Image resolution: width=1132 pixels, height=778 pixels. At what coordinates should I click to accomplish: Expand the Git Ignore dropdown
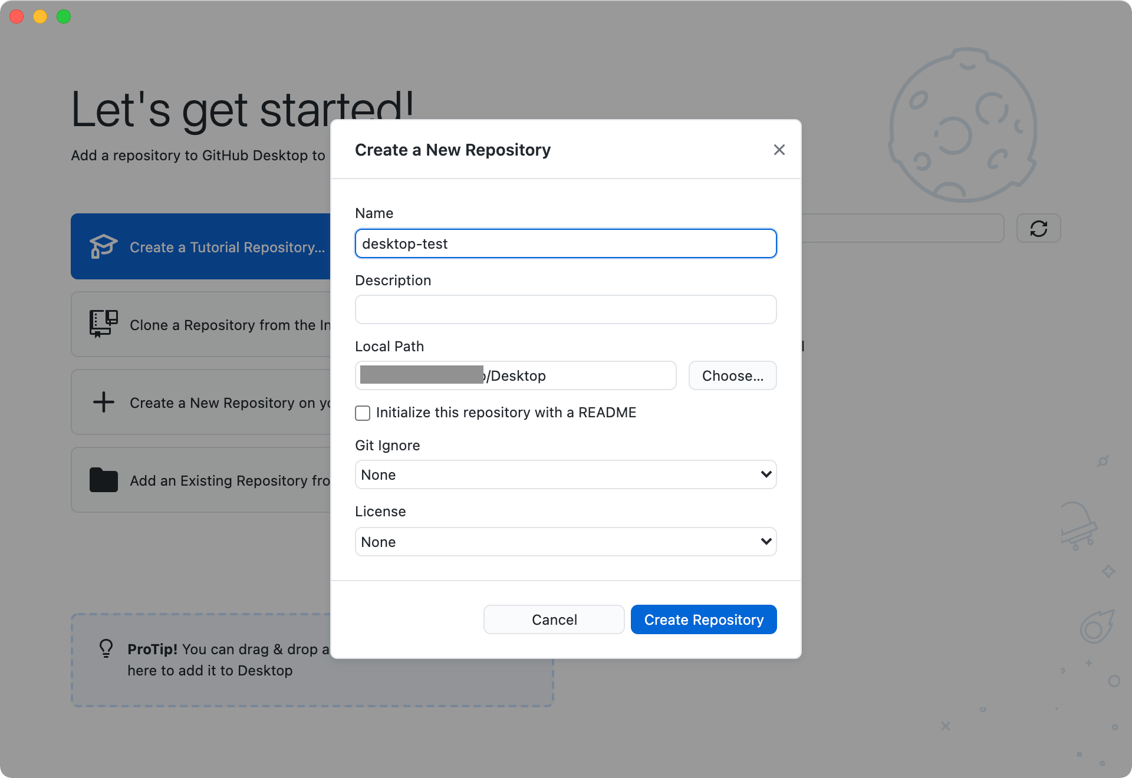pyautogui.click(x=565, y=474)
